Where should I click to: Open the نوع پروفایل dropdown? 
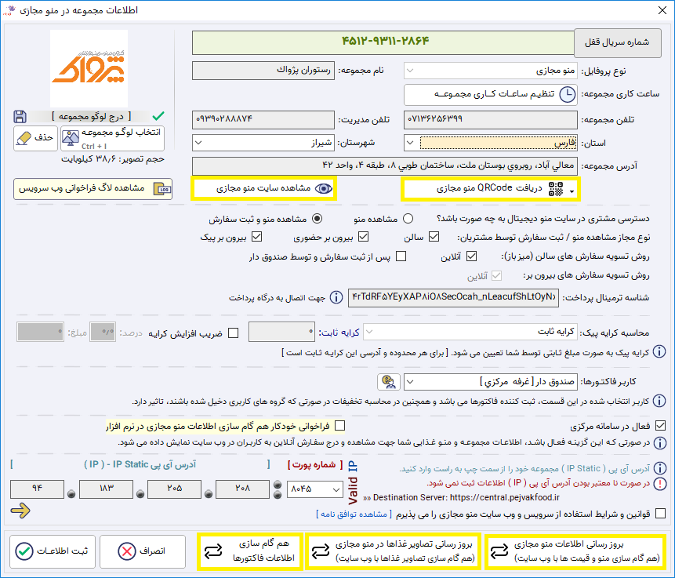click(491, 71)
